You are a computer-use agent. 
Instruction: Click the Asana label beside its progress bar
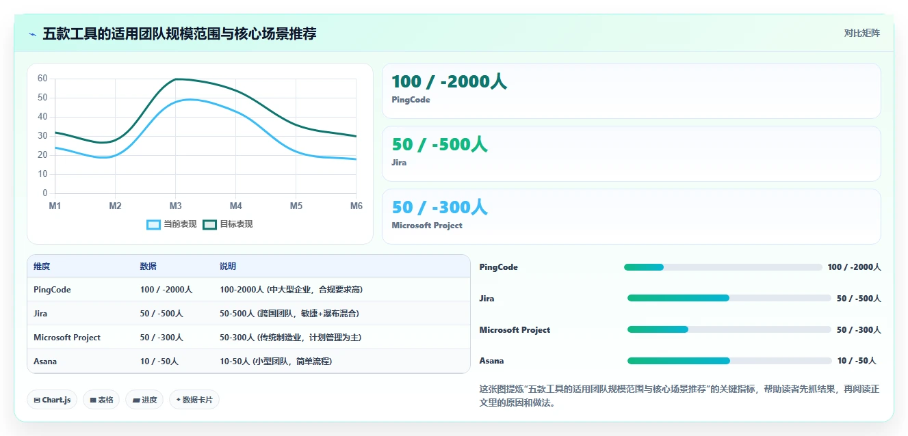coord(492,361)
